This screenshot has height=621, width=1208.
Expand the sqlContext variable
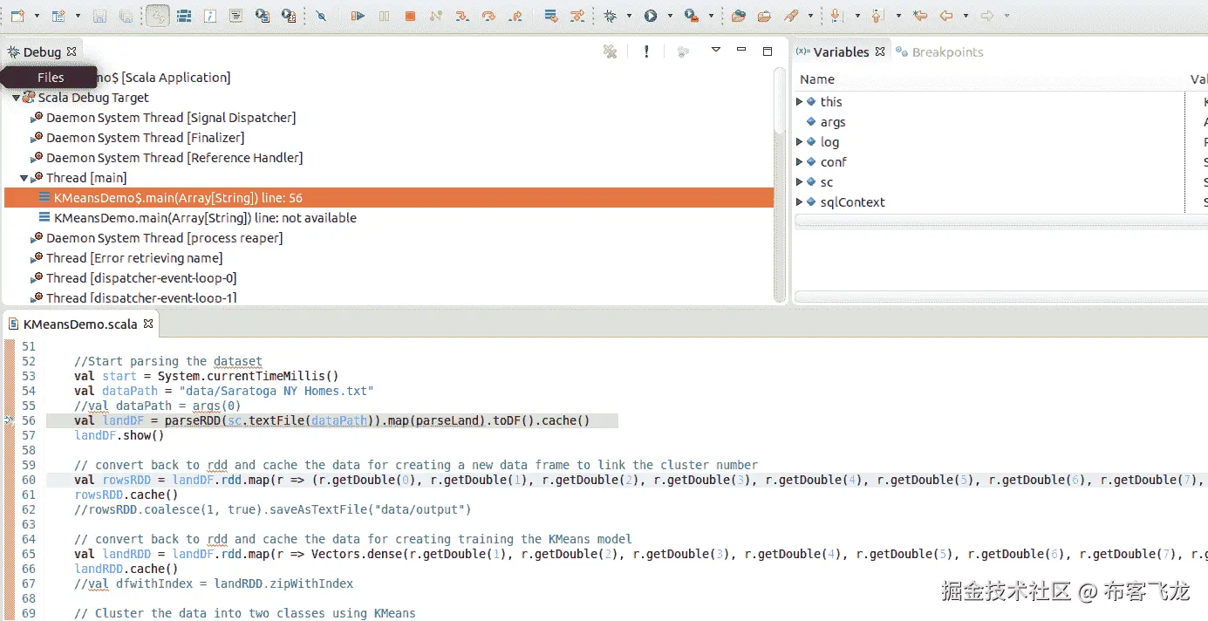pyautogui.click(x=800, y=202)
